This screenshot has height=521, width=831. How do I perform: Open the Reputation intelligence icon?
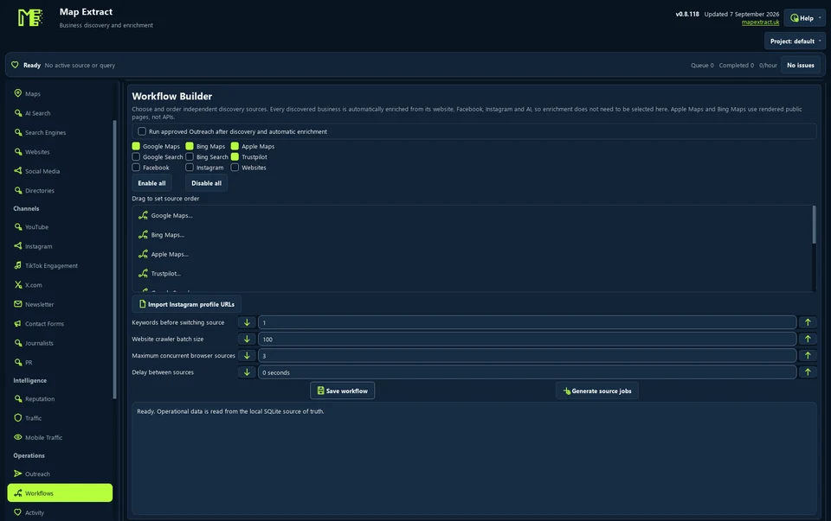[18, 398]
